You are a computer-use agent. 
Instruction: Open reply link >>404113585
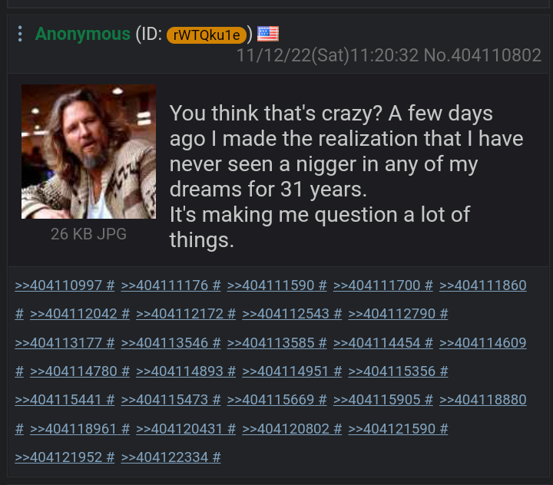pyautogui.click(x=270, y=342)
